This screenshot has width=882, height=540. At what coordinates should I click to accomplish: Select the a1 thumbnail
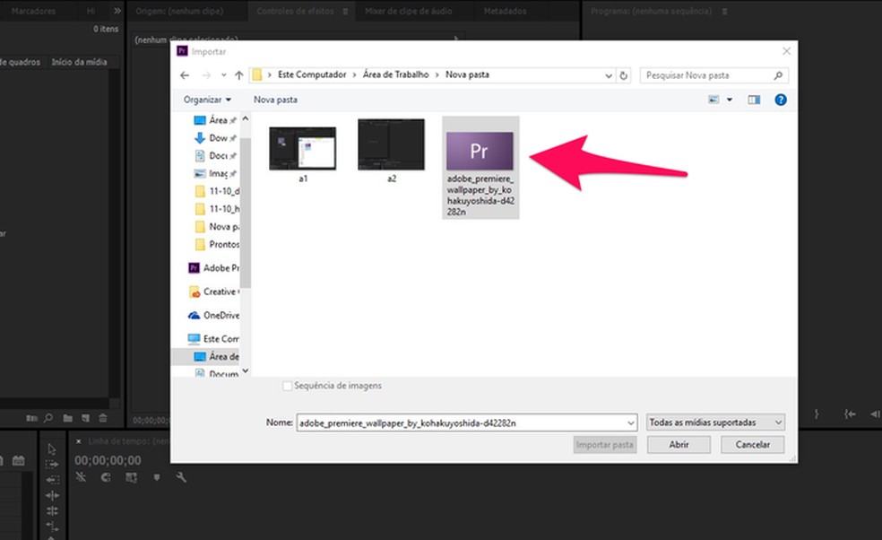[303, 149]
